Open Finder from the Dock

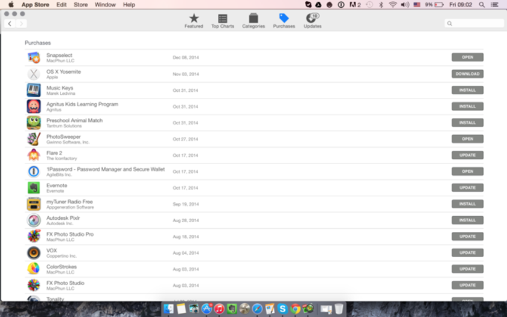[168, 309]
